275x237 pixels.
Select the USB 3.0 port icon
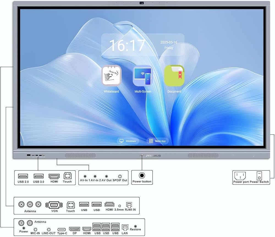pyautogui.click(x=38, y=176)
